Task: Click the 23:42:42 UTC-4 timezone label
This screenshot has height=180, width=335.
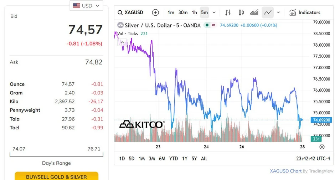Action: [x=313, y=159]
